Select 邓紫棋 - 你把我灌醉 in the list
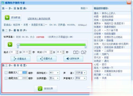This screenshot has width=133, height=96. [x=105, y=34]
